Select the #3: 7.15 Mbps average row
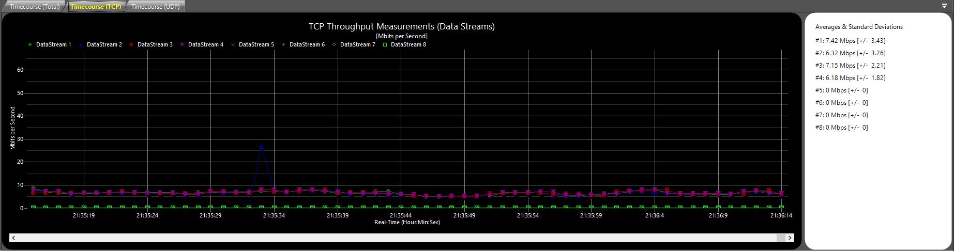 pyautogui.click(x=850, y=66)
